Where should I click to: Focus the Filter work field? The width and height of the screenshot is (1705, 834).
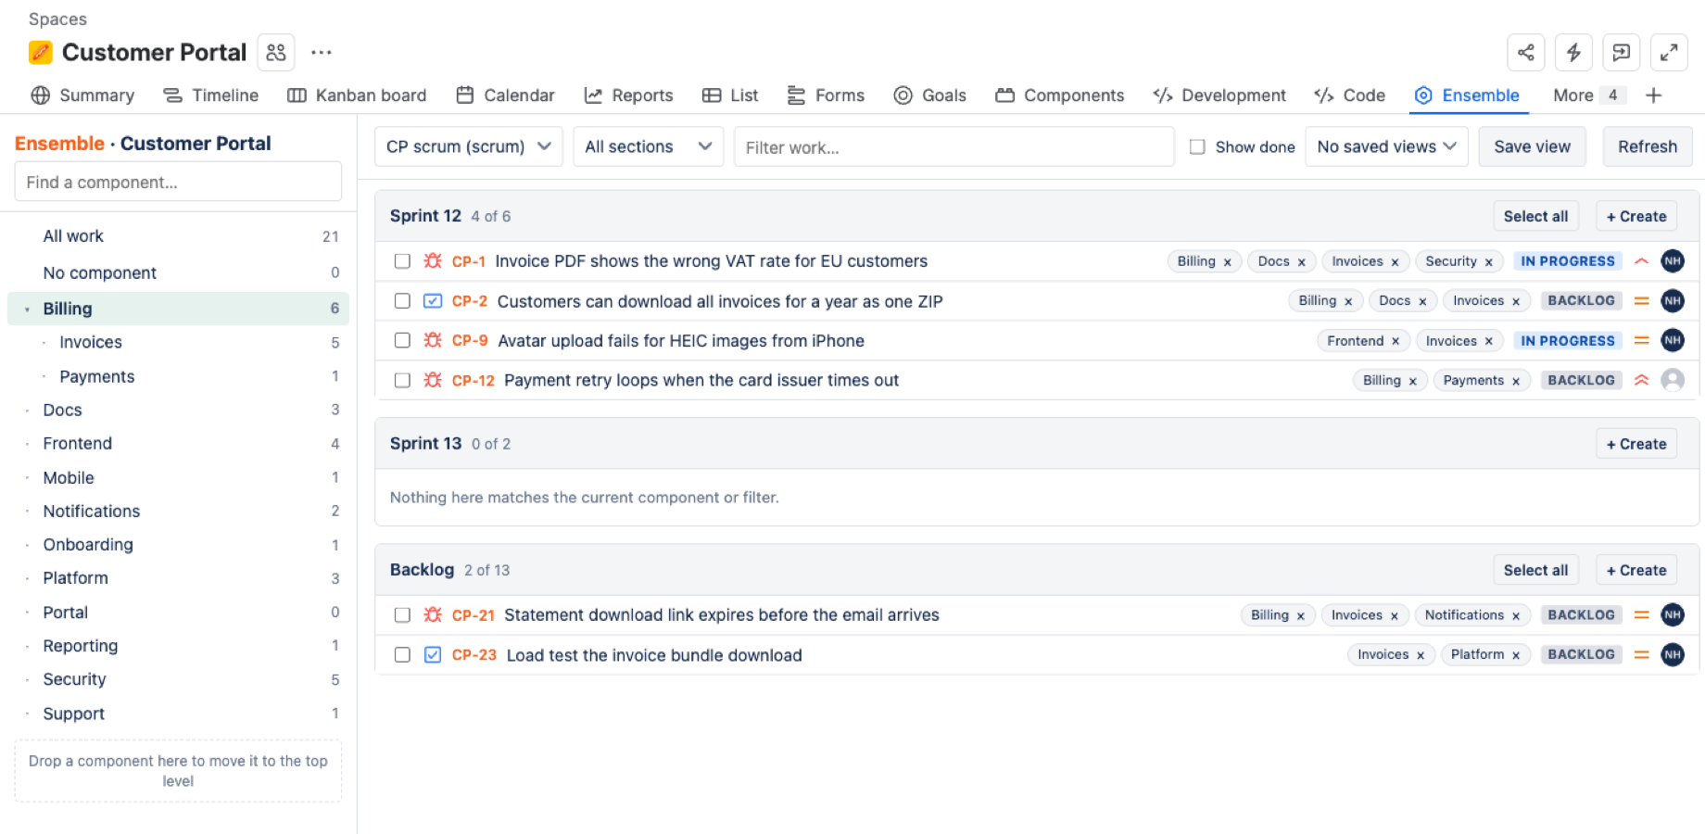pyautogui.click(x=954, y=146)
